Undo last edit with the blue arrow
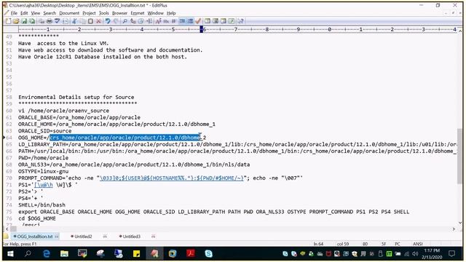 (108, 21)
